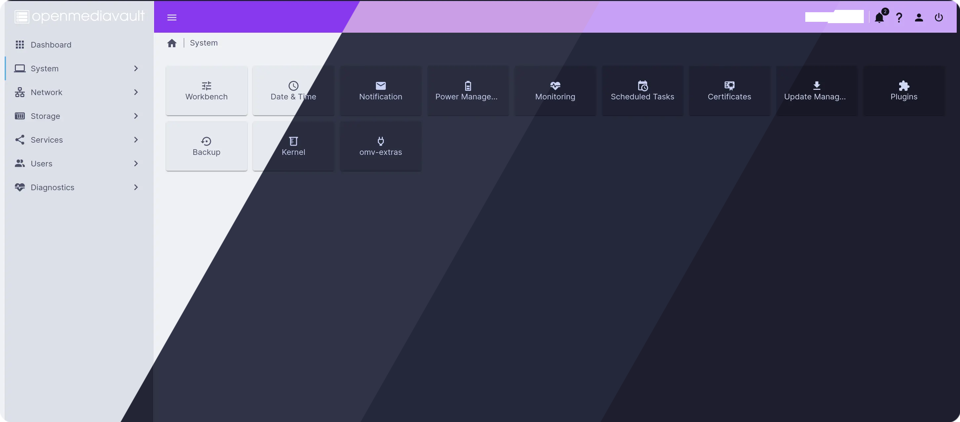Open the Scheduled Tasks card
The width and height of the screenshot is (960, 422).
[643, 91]
